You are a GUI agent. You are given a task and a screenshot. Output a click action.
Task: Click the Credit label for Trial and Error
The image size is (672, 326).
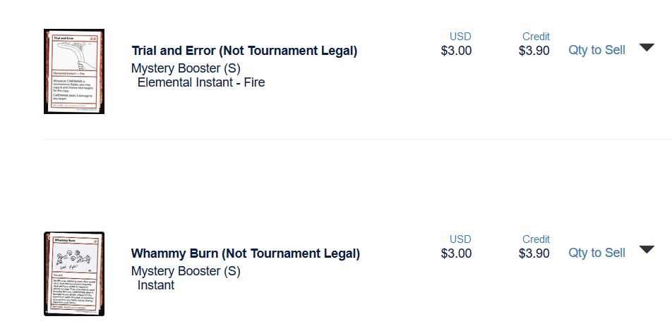point(536,37)
